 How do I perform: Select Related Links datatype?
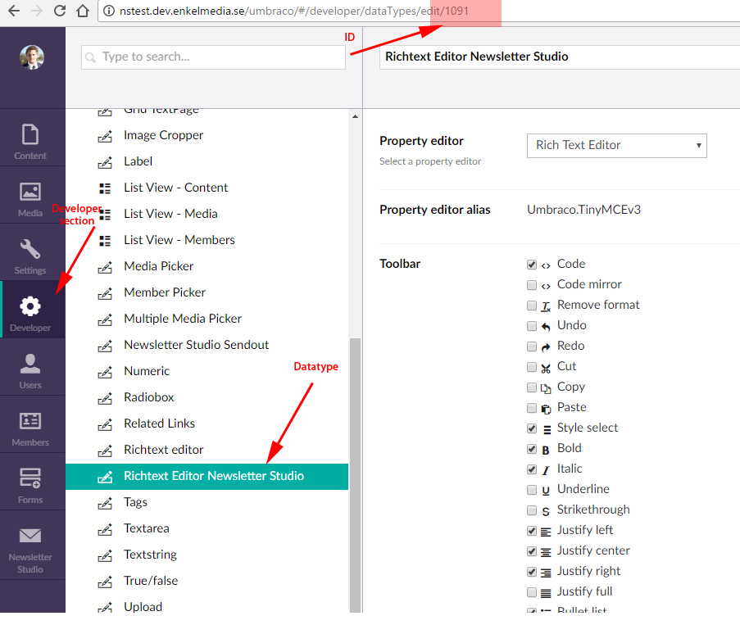tap(159, 423)
